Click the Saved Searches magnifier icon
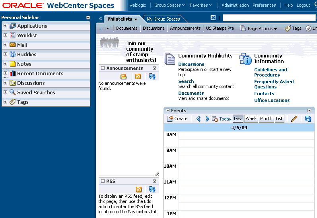Screen dimensions: 317x218 pyautogui.click(x=13, y=92)
